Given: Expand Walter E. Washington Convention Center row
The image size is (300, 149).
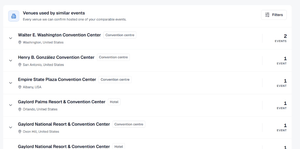Looking at the screenshot, I should click(x=11, y=38).
